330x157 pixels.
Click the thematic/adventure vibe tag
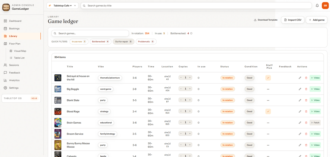click(110, 78)
